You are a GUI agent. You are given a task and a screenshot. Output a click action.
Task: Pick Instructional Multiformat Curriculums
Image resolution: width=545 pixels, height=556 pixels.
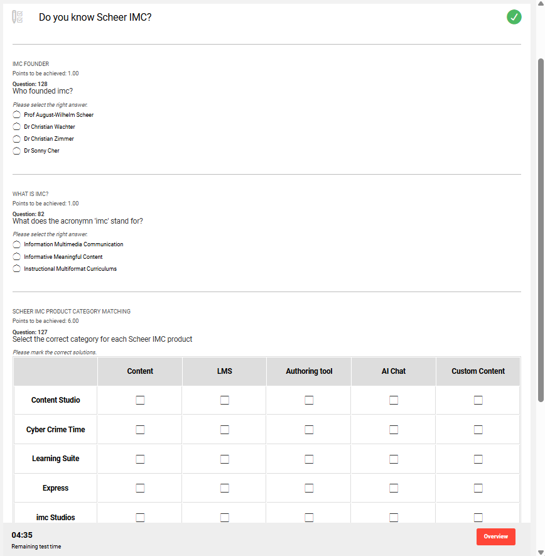coord(17,269)
